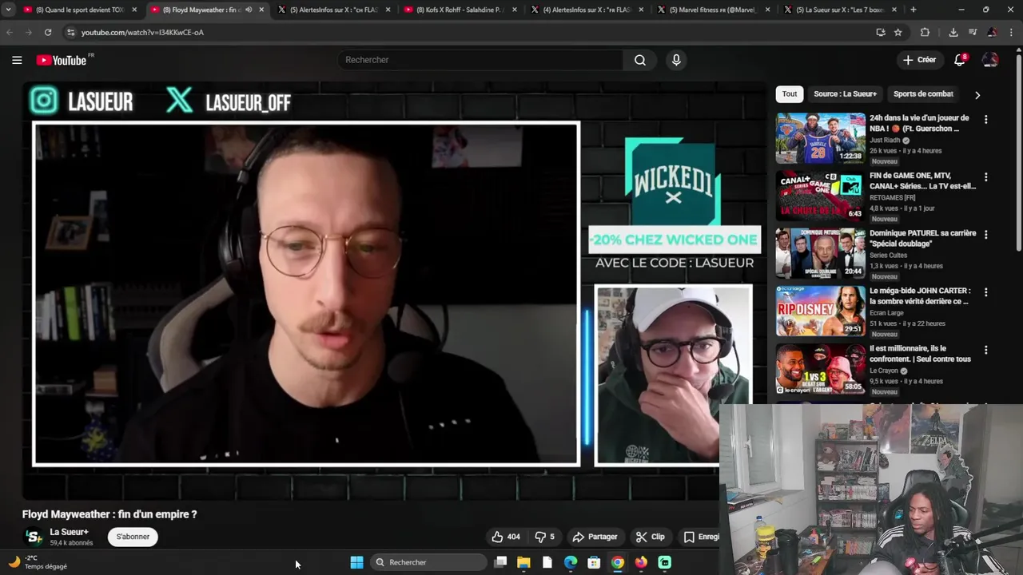The height and width of the screenshot is (575, 1023).
Task: Open weather widget on taskbar
Action: [38, 562]
